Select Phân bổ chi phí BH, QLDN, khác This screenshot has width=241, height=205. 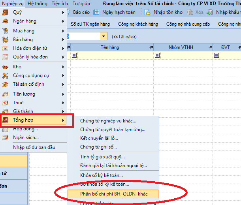click(113, 194)
